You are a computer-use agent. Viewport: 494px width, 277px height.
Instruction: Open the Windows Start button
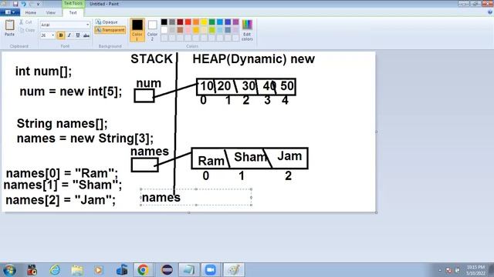click(x=9, y=270)
